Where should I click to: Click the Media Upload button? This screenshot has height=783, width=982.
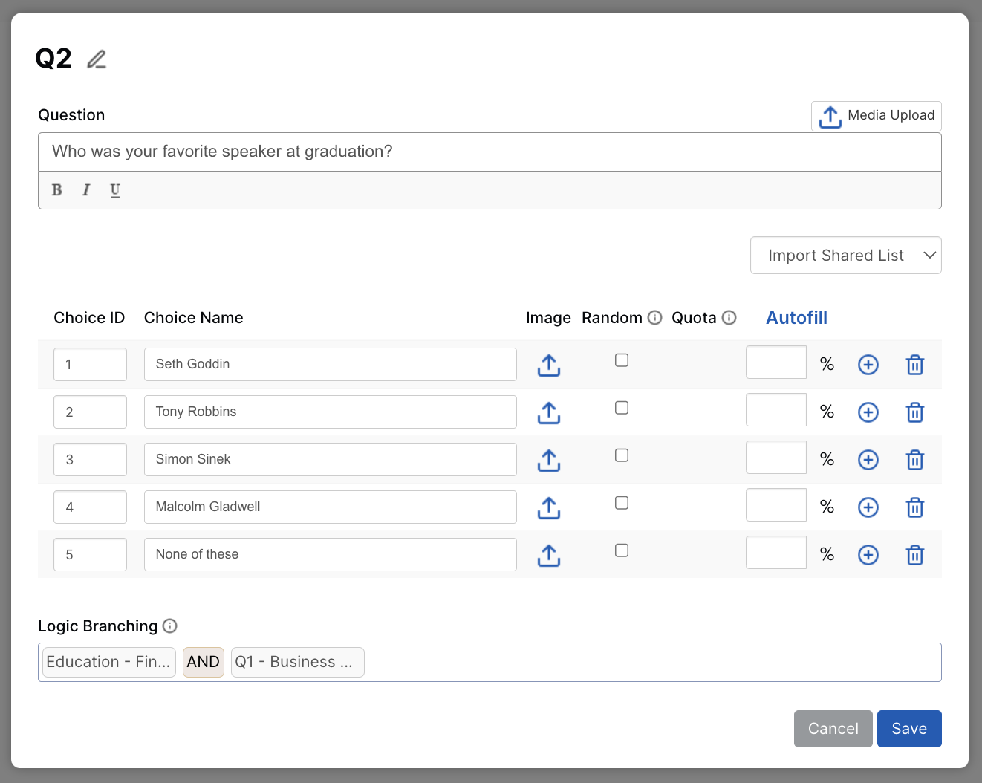876,116
